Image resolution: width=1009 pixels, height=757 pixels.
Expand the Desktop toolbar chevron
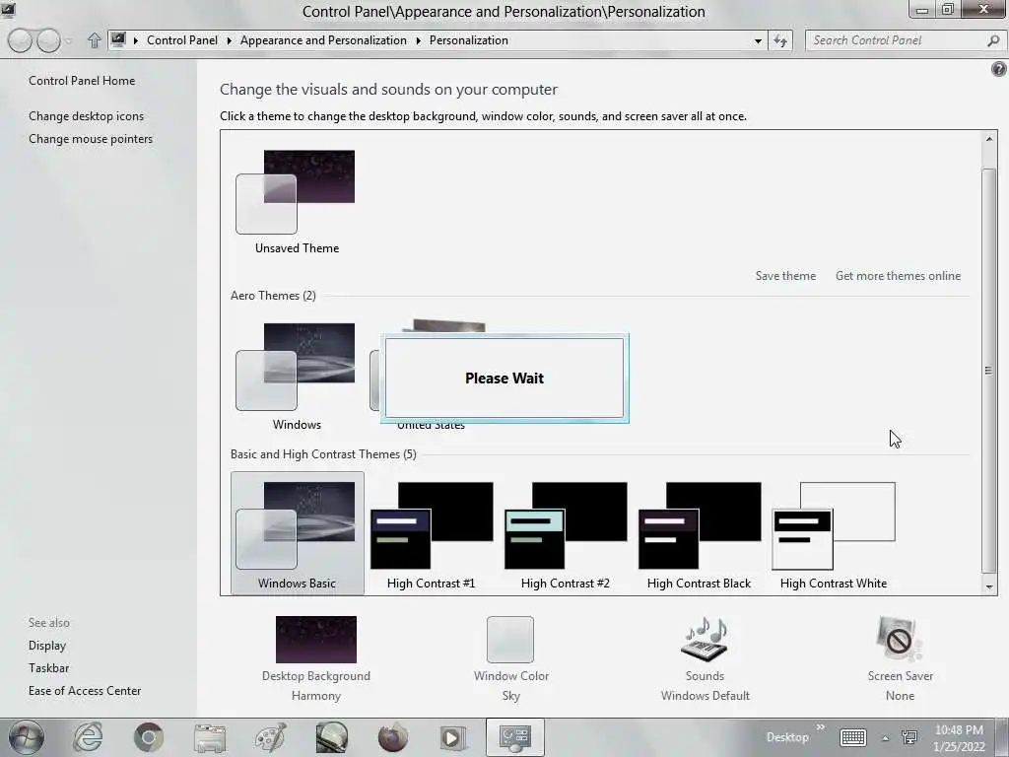pos(821,727)
